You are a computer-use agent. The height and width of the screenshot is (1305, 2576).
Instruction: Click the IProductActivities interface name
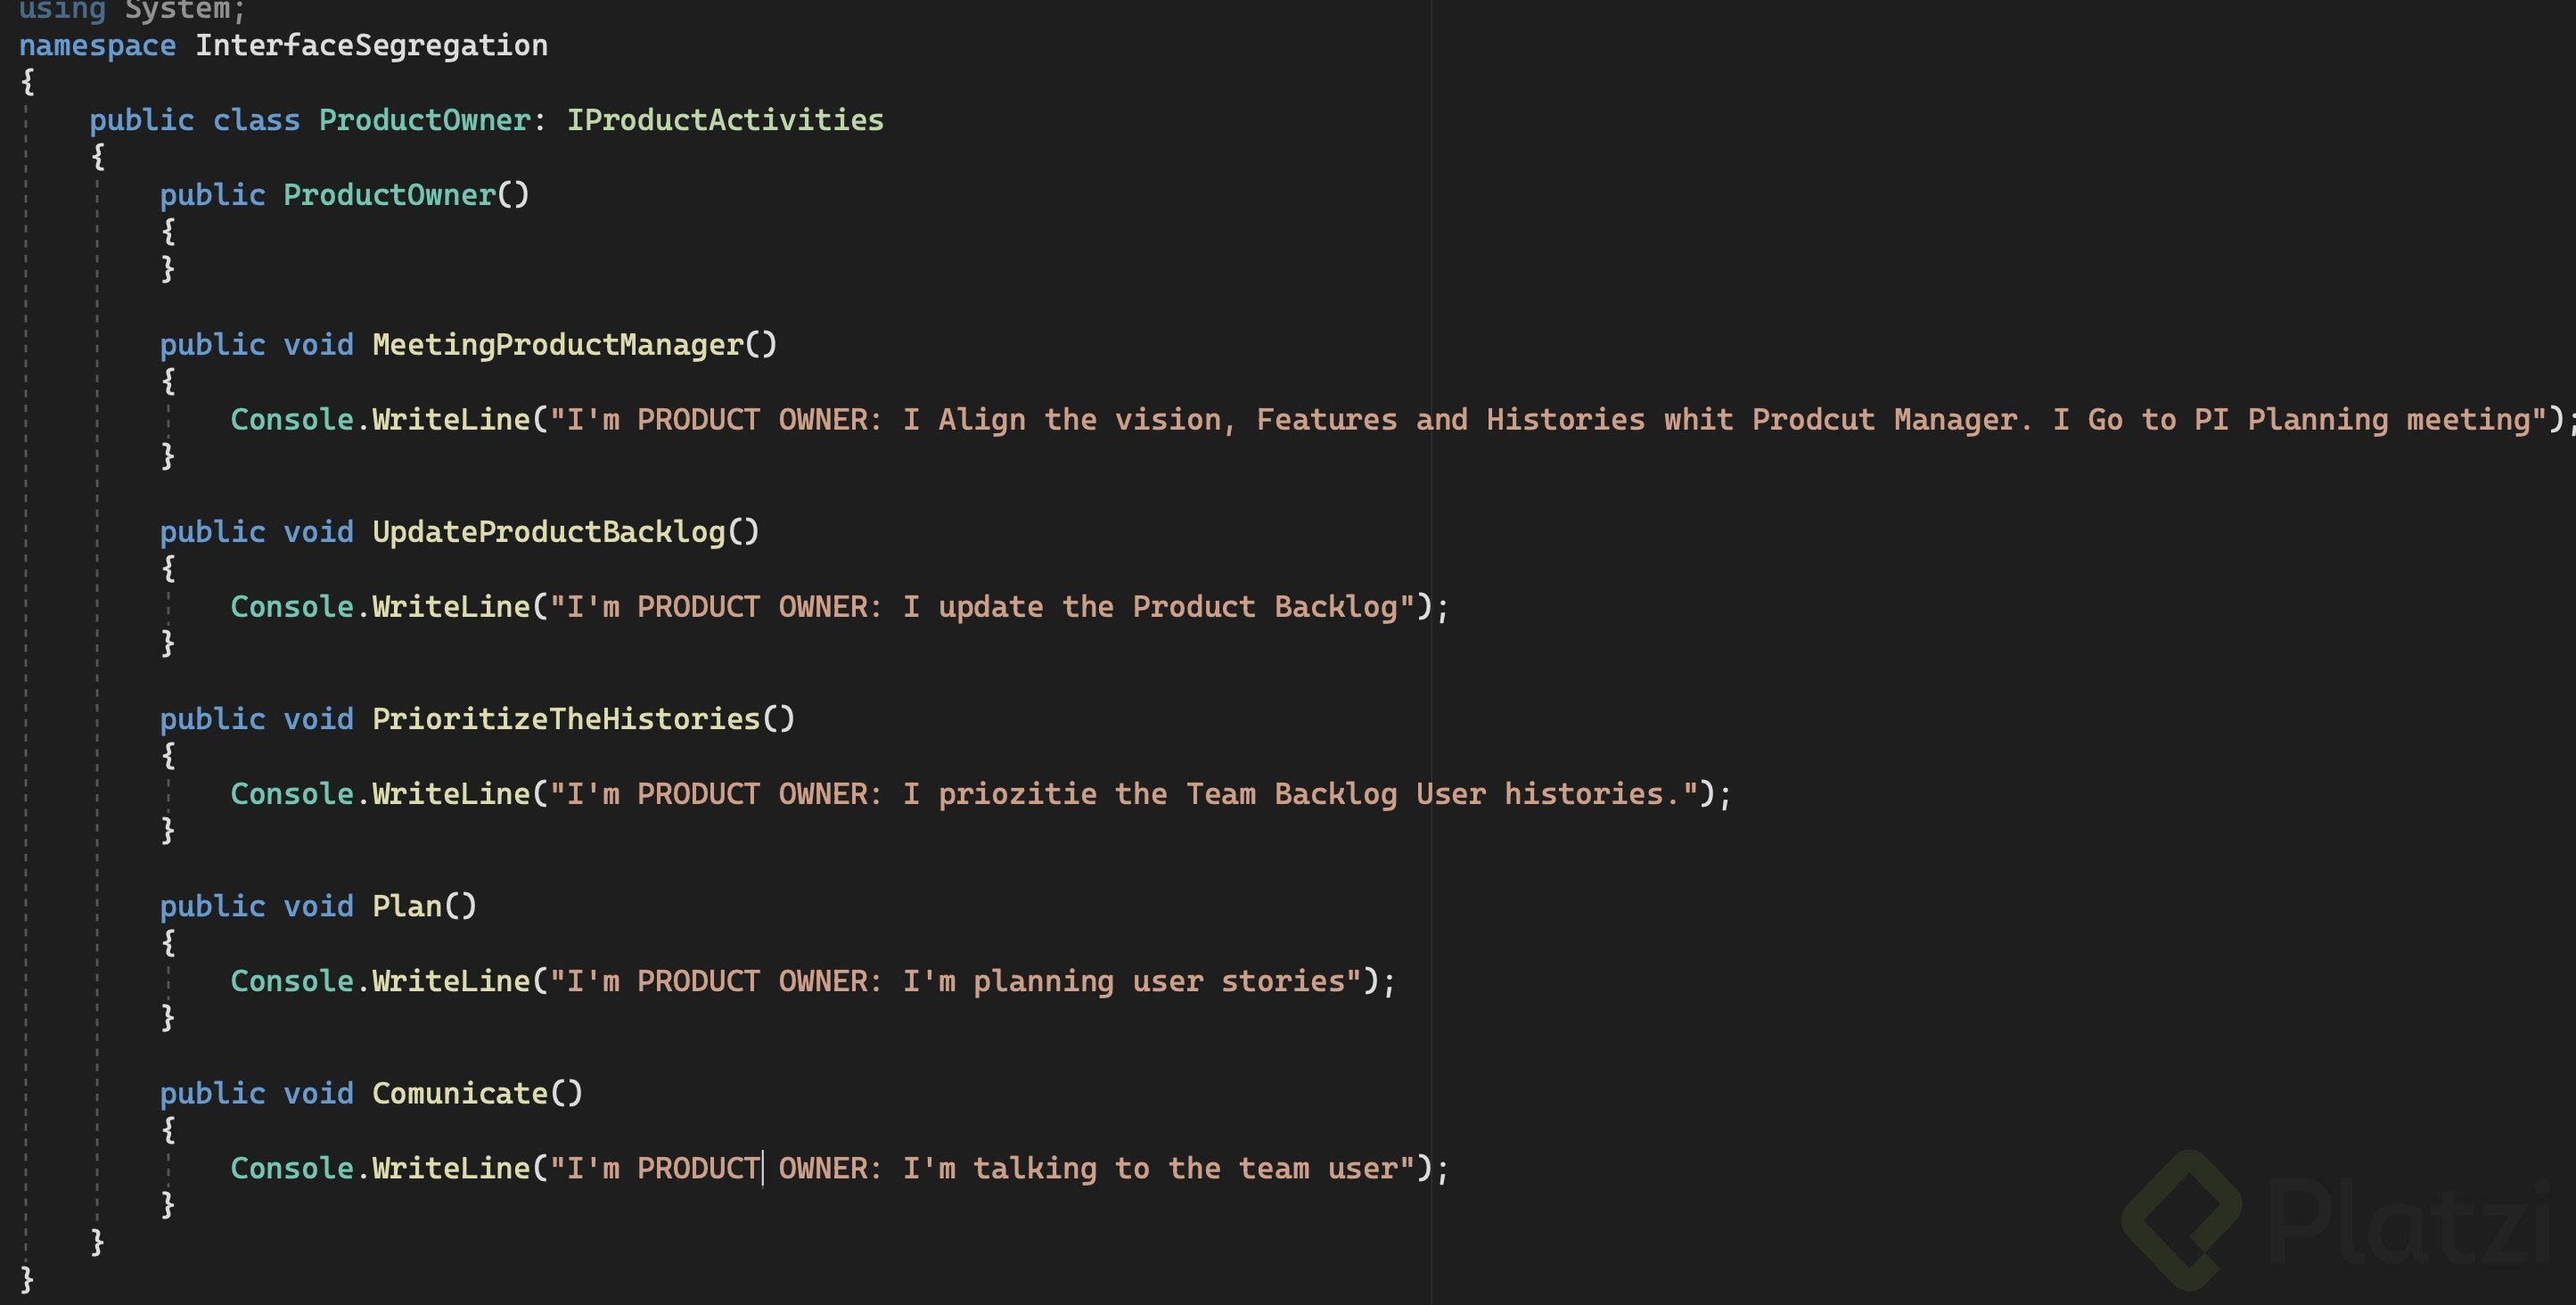coord(725,120)
